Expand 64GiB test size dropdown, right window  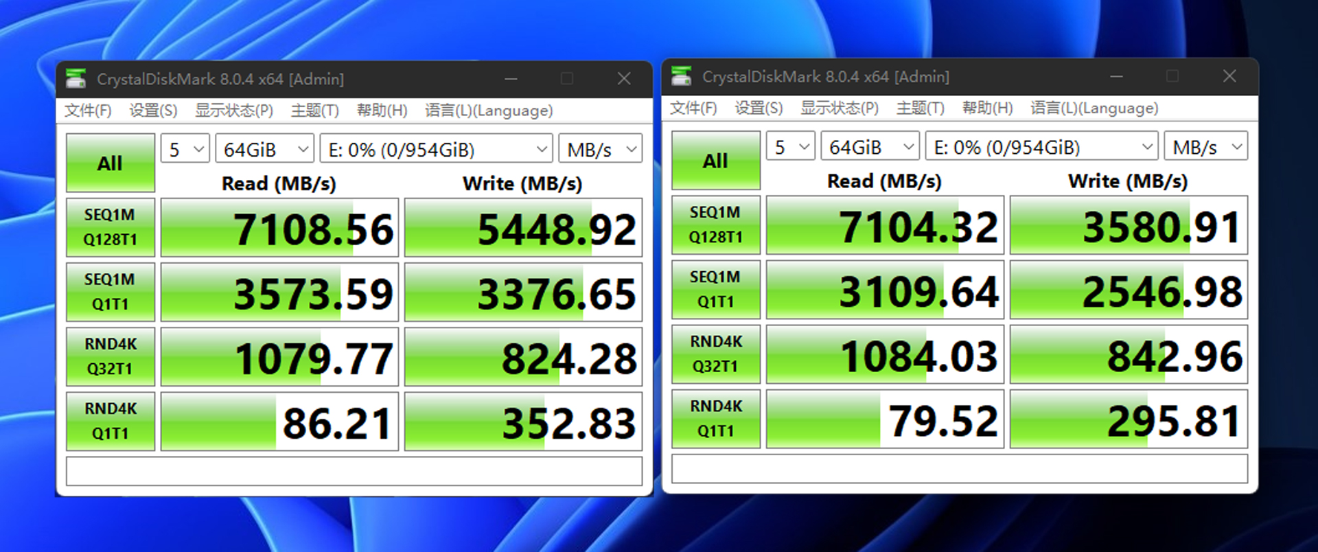(x=870, y=146)
